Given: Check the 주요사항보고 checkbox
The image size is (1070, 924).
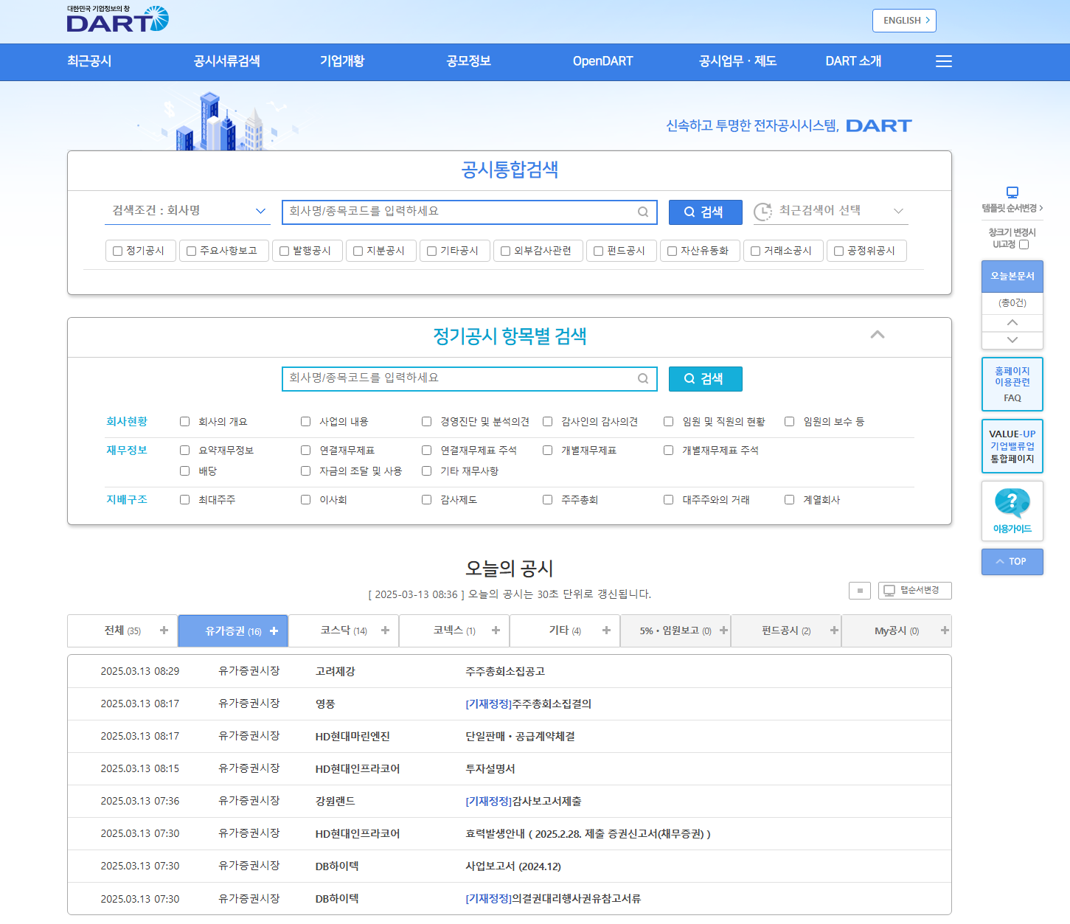Looking at the screenshot, I should (x=191, y=251).
